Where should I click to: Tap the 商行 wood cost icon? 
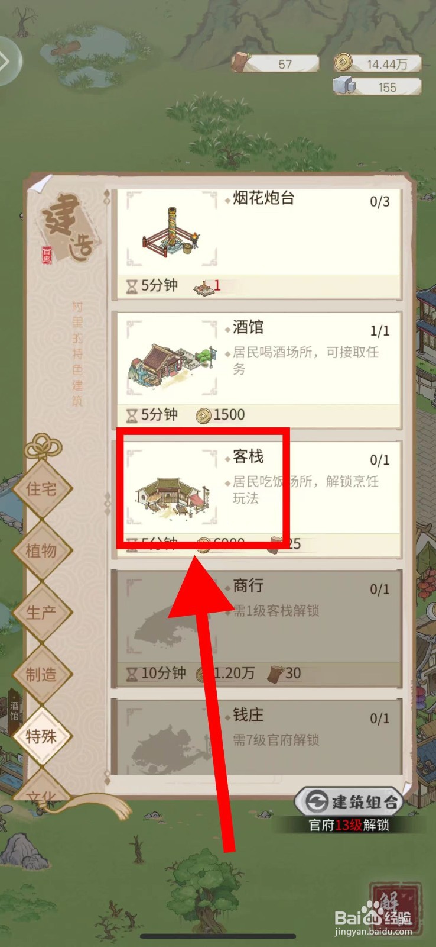point(275,674)
